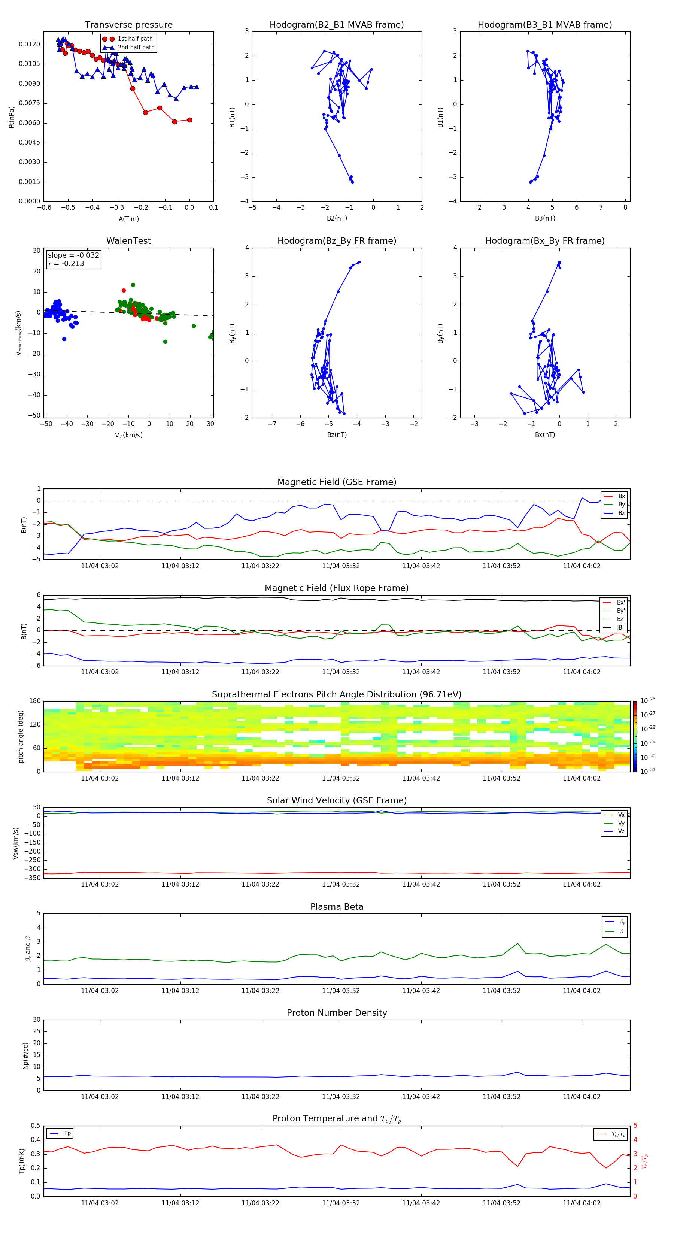The width and height of the screenshot is (674, 1236).
Task: Click "11/04 04:02" tick below Proton Temperature plot
Action: (x=582, y=1203)
